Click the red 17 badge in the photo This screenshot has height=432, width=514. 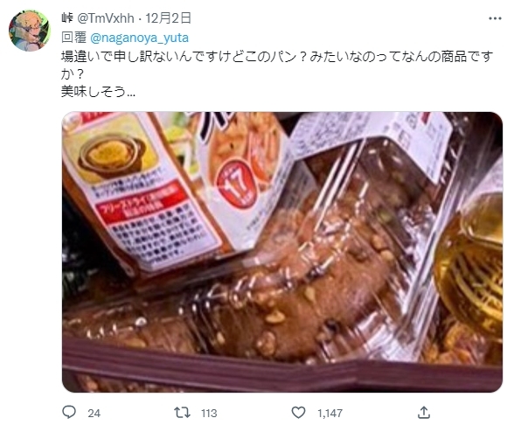[x=237, y=185]
